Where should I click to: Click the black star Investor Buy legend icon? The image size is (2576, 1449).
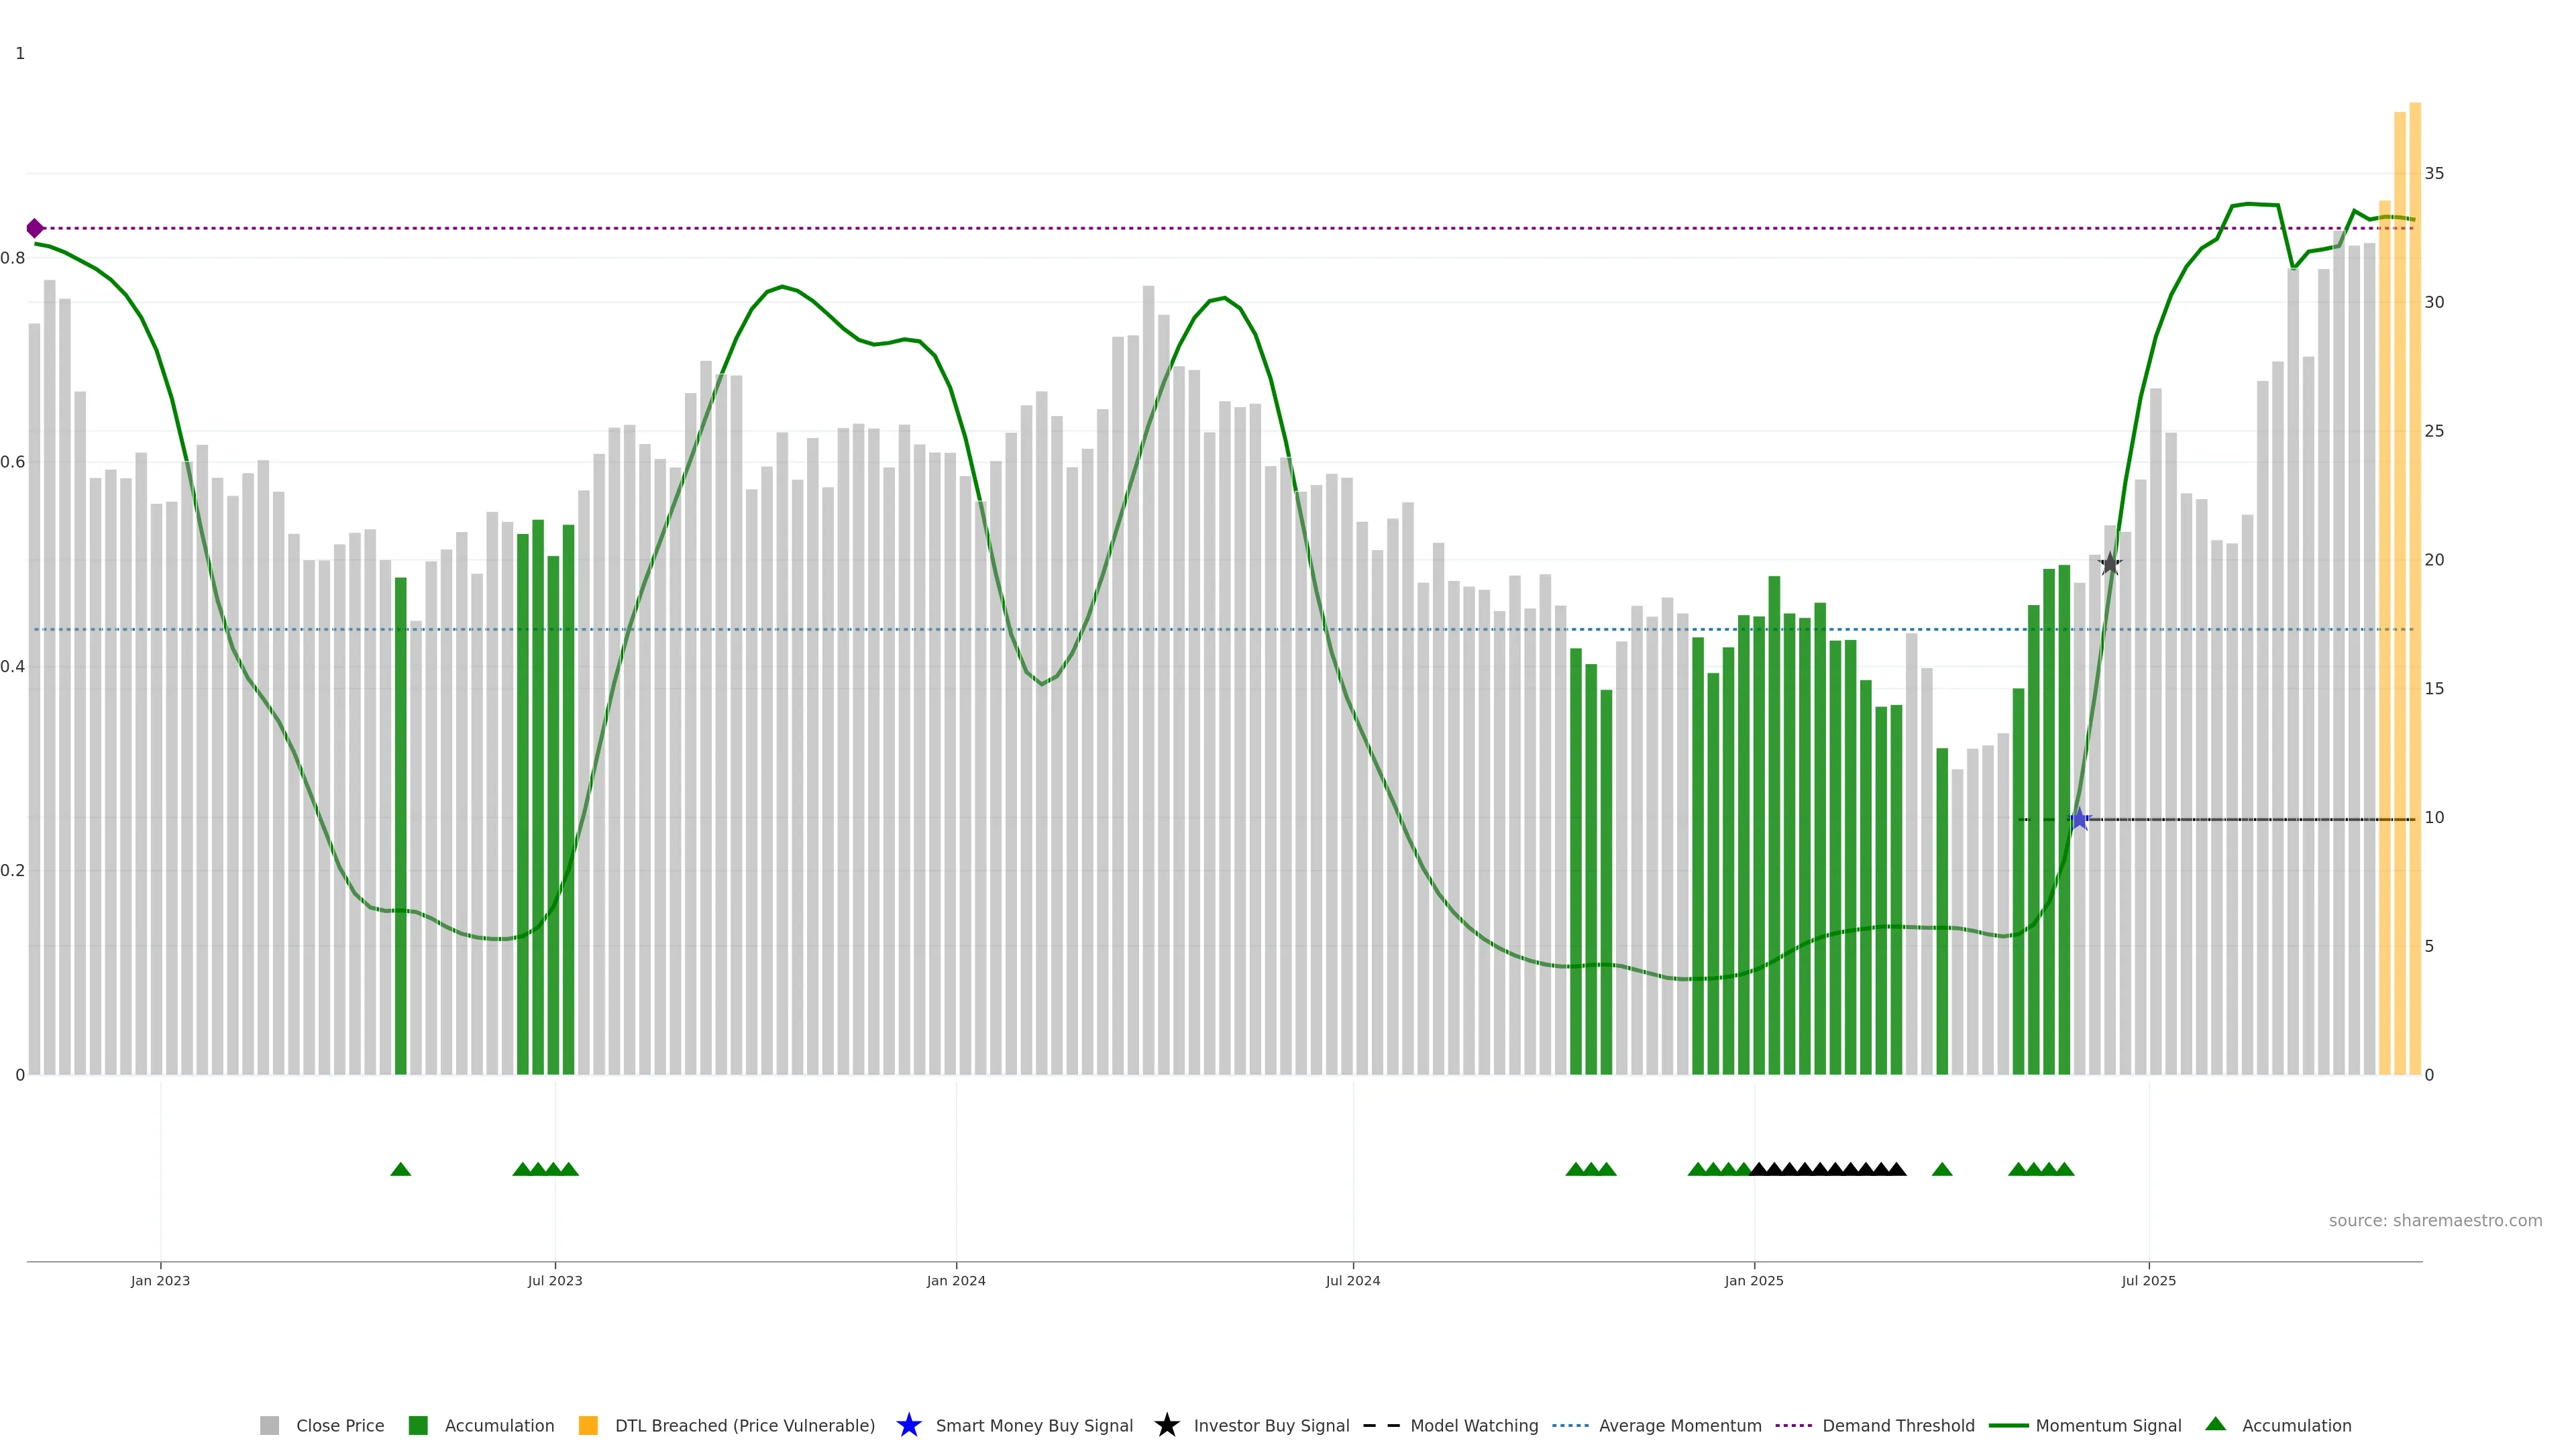pos(1166,1425)
